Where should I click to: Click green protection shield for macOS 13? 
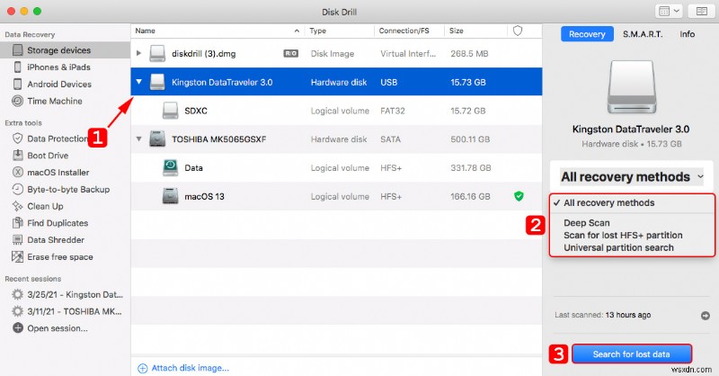pyautogui.click(x=519, y=196)
